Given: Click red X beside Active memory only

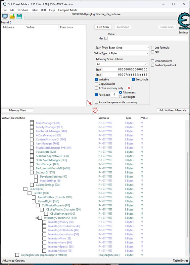Looking at the screenshot, I should pyautogui.click(x=129, y=88).
